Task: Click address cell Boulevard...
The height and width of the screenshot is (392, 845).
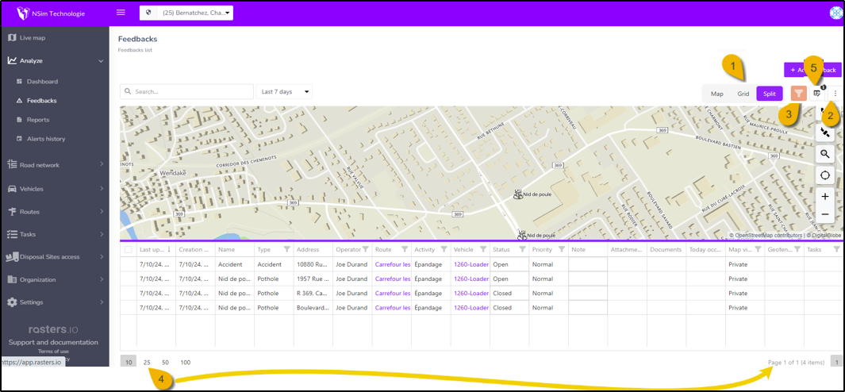Action: click(313, 308)
